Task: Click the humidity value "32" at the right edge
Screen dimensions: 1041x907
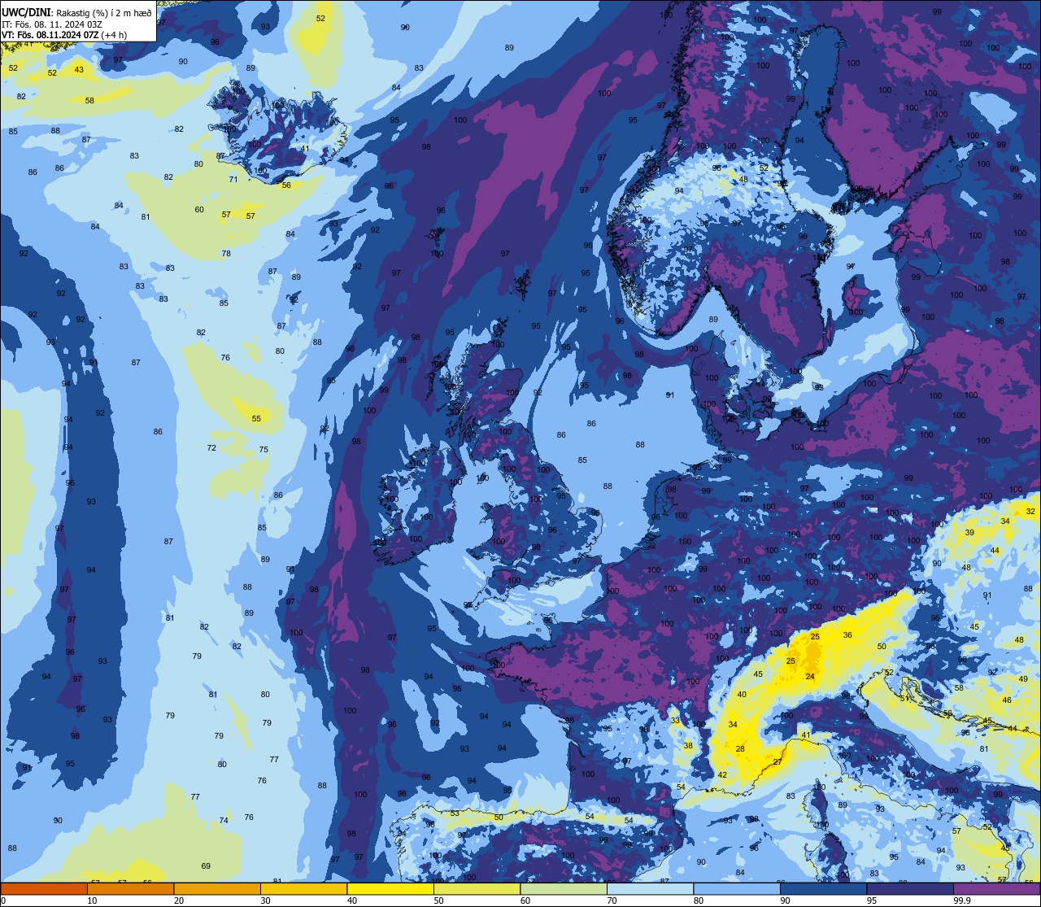Action: [1030, 511]
